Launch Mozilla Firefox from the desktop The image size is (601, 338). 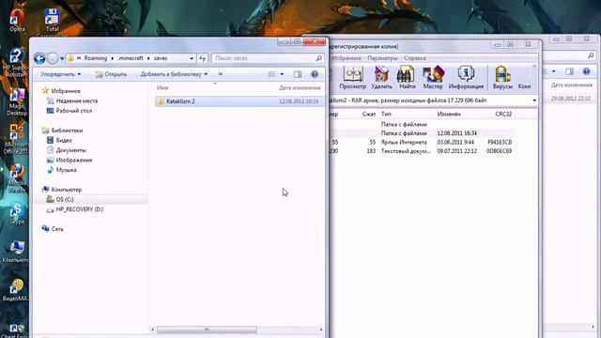pyautogui.click(x=17, y=178)
